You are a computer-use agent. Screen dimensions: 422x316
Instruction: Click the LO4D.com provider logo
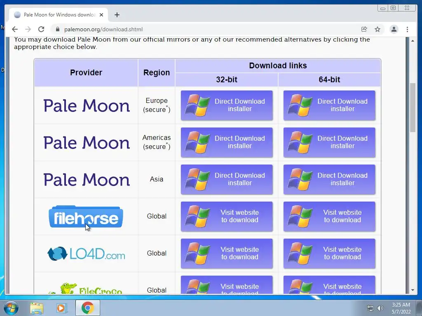coord(86,253)
